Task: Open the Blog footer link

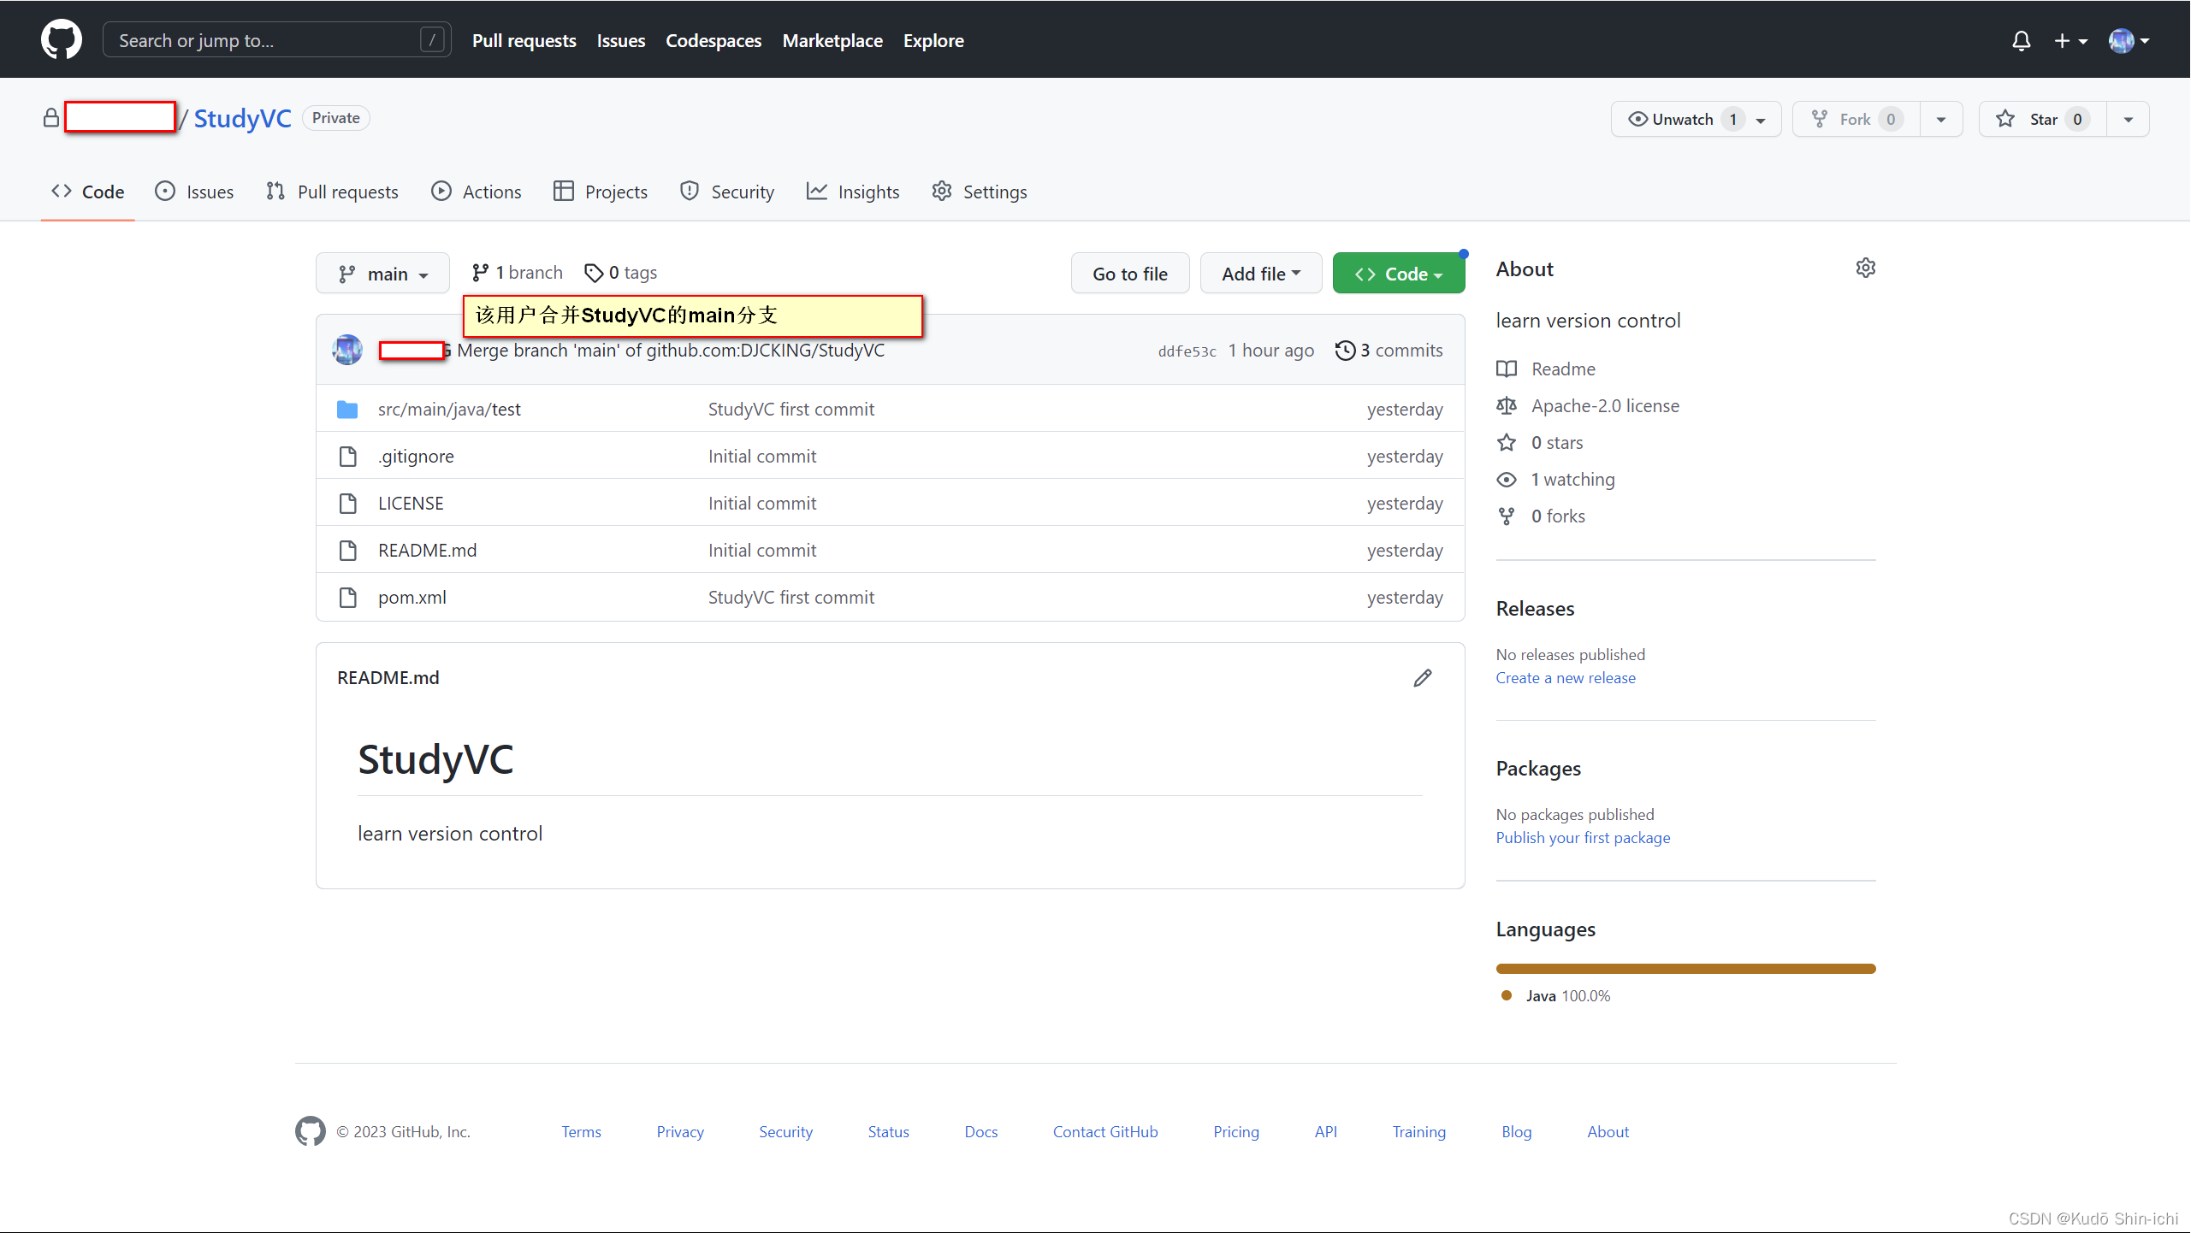Action: 1516,1132
